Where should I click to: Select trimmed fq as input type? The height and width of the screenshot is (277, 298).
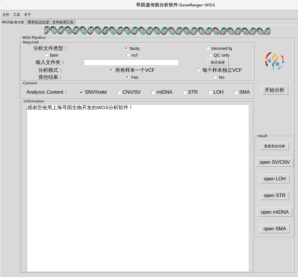pyautogui.click(x=208, y=48)
